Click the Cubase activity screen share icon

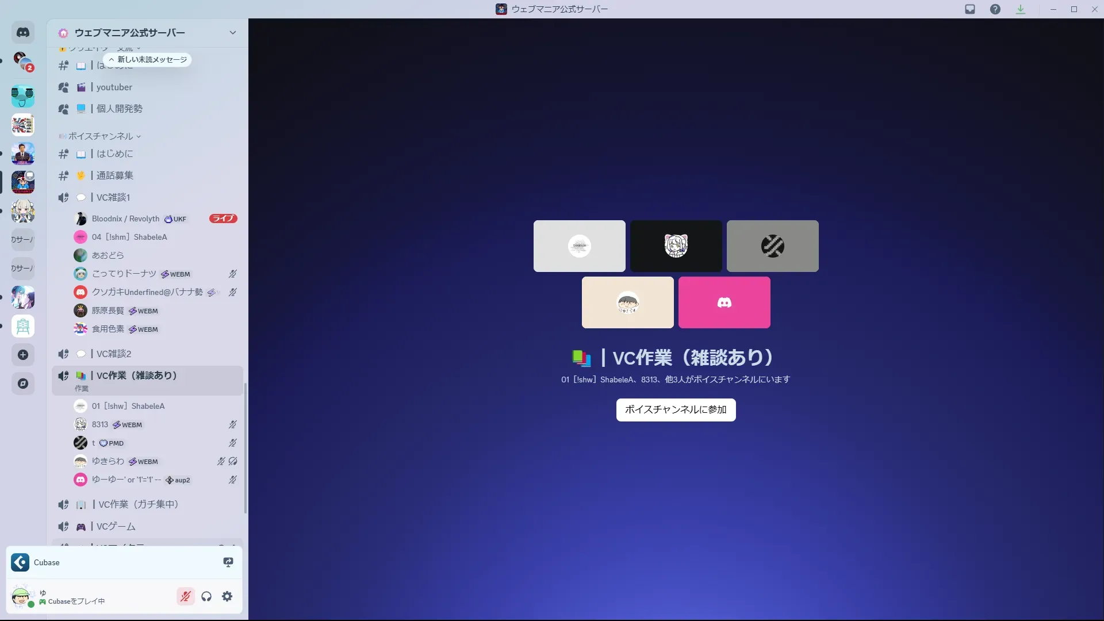pos(228,562)
